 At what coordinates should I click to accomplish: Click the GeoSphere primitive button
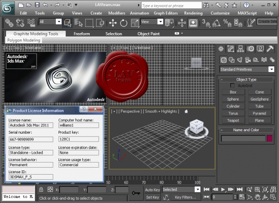point(259,99)
